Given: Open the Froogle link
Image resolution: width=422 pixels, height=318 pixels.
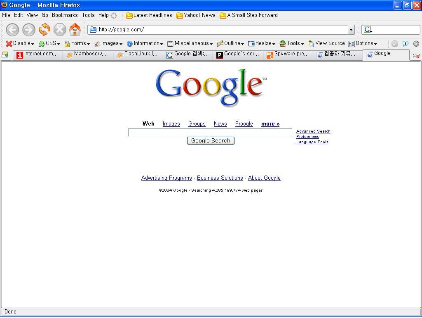Looking at the screenshot, I should (244, 124).
